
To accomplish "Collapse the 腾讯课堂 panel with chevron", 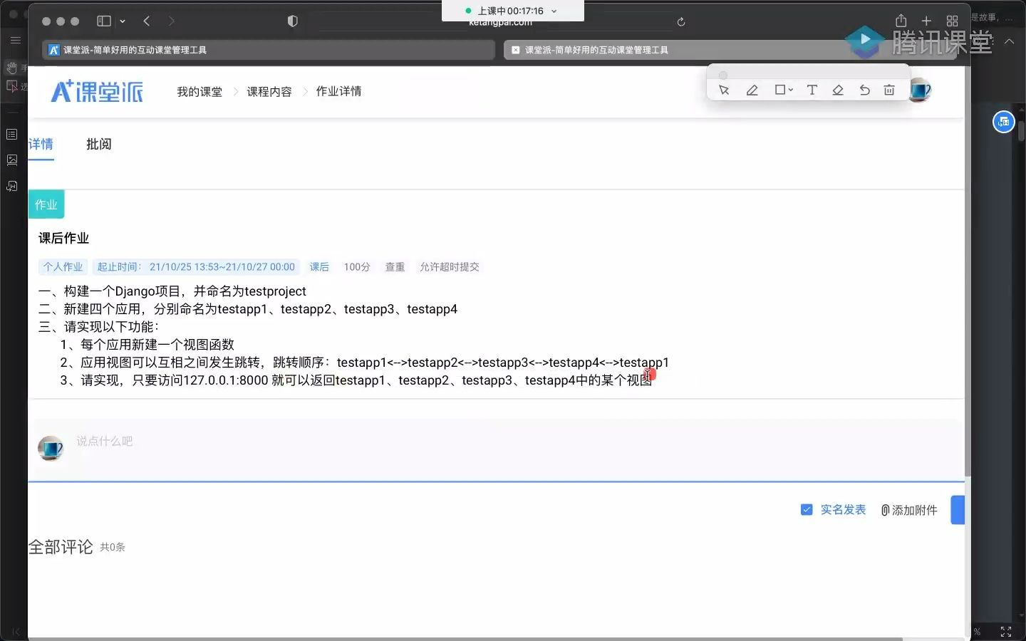I will 1010,41.
